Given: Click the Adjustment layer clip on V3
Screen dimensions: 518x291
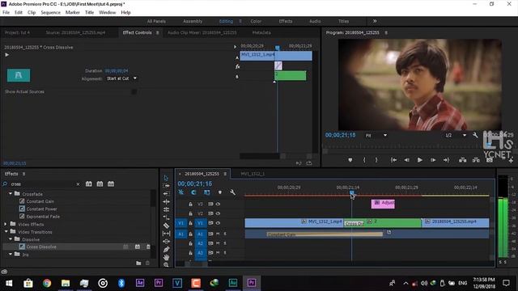Looking at the screenshot, I should coord(383,204).
